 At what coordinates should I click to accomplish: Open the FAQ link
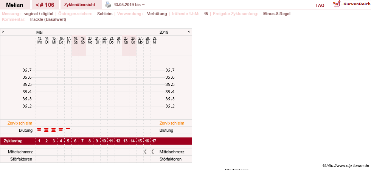tap(320, 5)
